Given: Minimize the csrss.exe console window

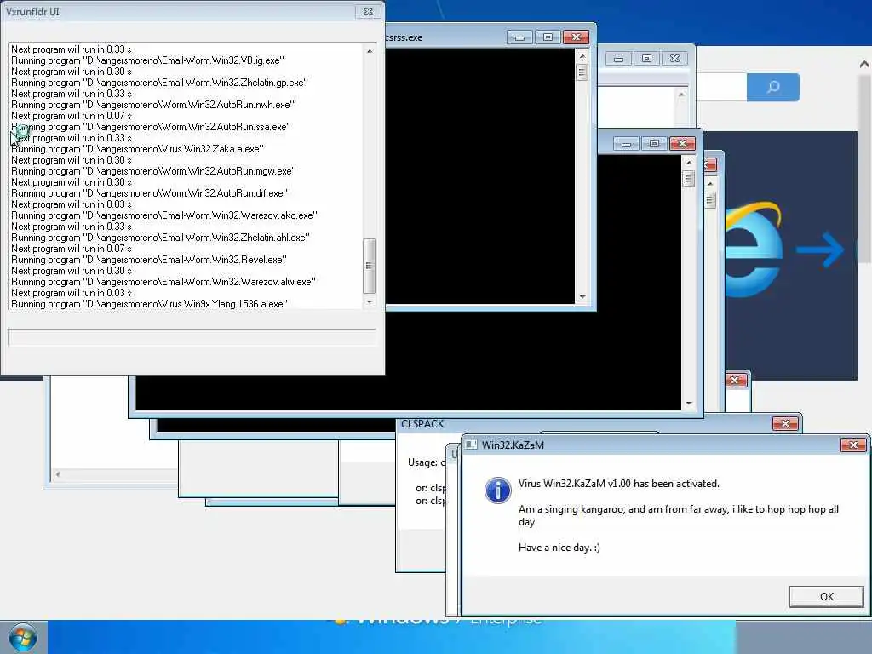Looking at the screenshot, I should coord(519,37).
